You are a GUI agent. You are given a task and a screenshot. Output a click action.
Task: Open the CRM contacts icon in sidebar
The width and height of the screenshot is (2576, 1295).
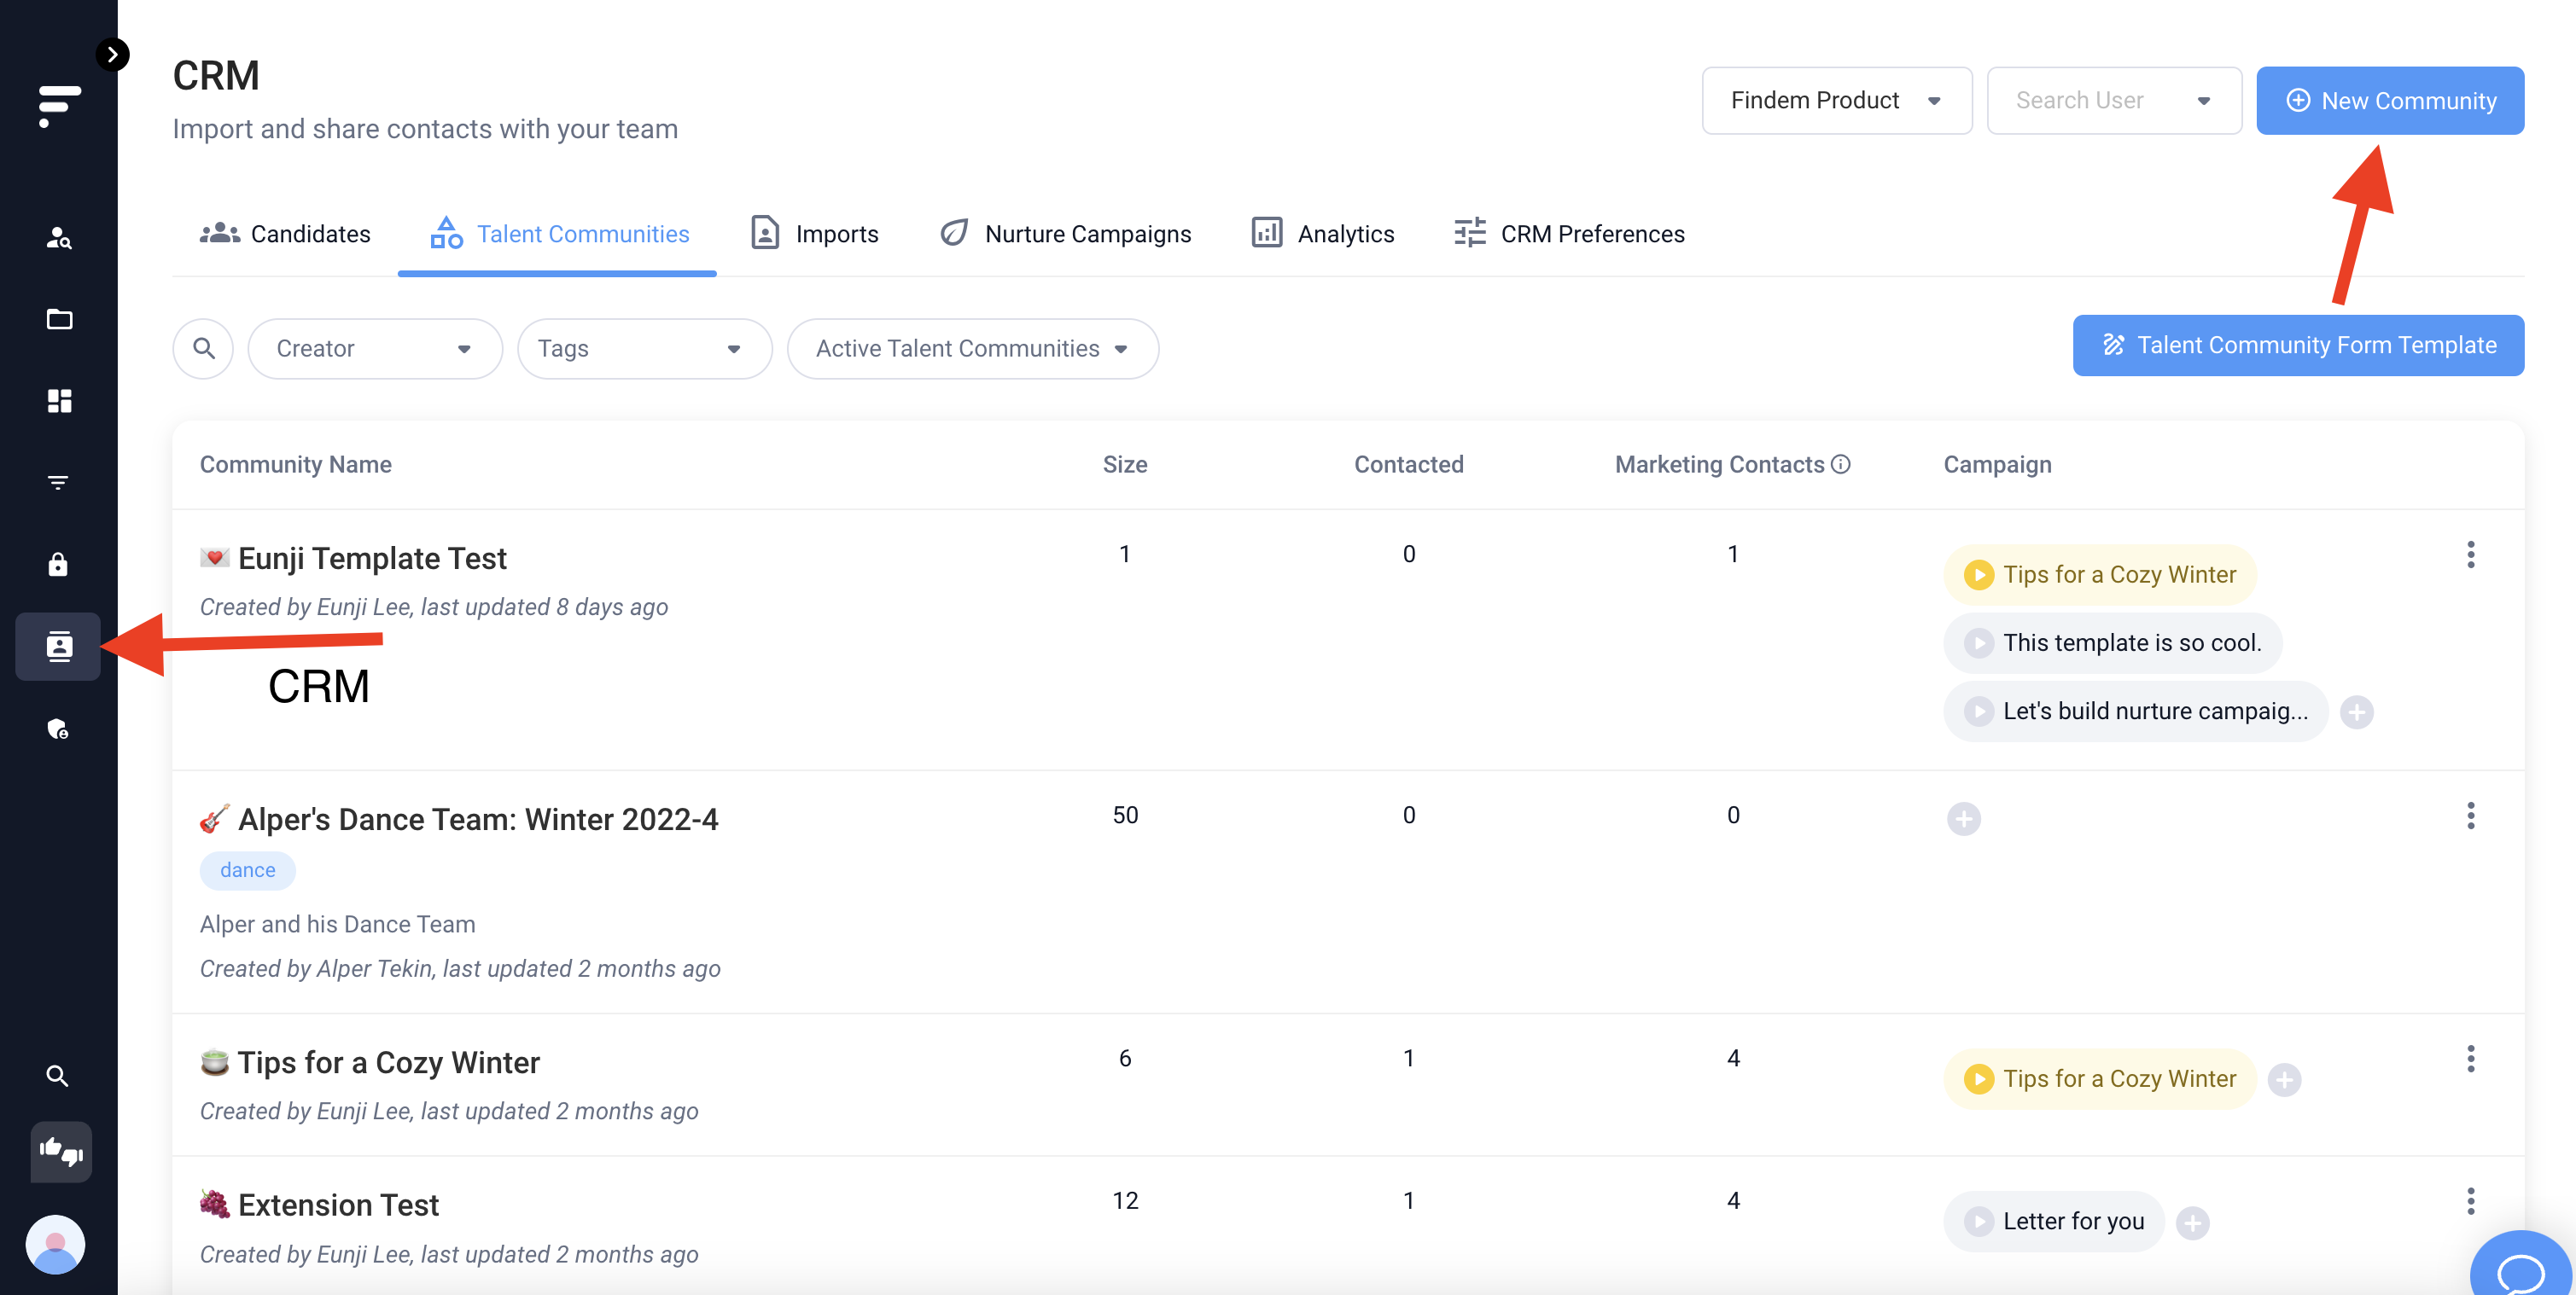[59, 647]
